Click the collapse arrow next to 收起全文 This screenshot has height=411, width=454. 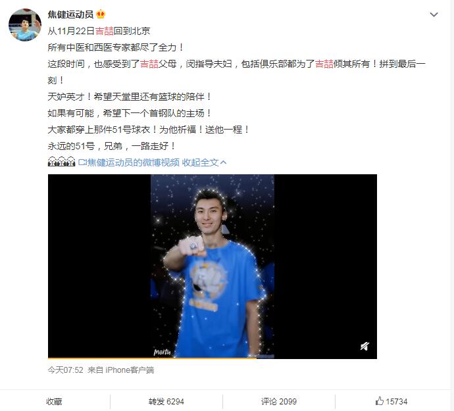(223, 162)
